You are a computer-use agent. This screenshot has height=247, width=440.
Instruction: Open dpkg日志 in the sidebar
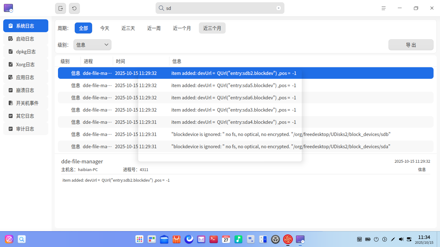tap(26, 51)
